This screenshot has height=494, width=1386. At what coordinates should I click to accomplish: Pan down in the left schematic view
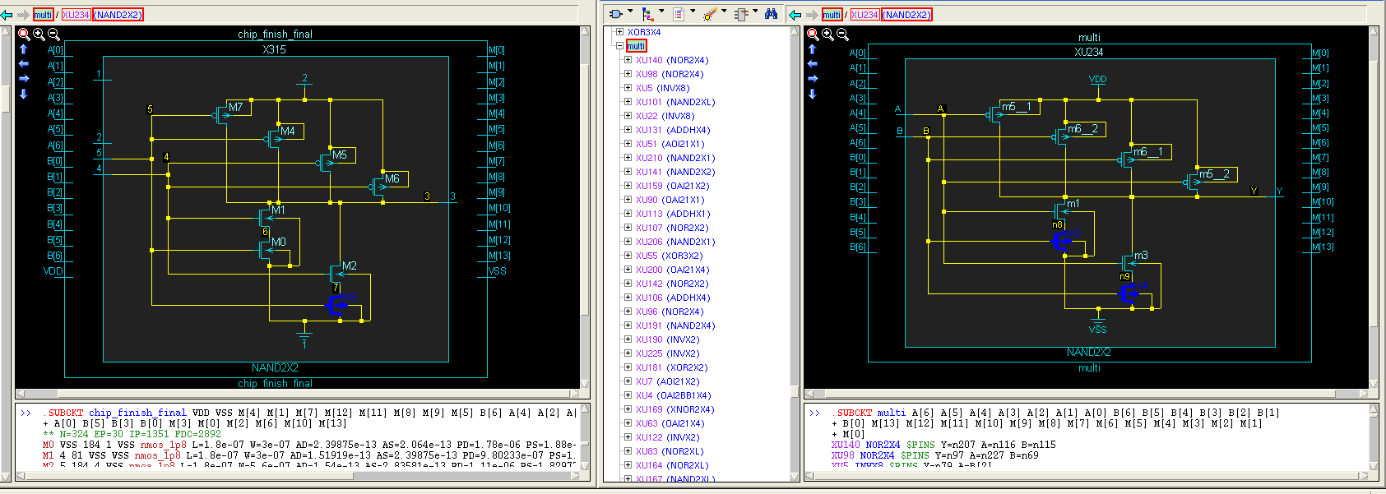pos(24,94)
